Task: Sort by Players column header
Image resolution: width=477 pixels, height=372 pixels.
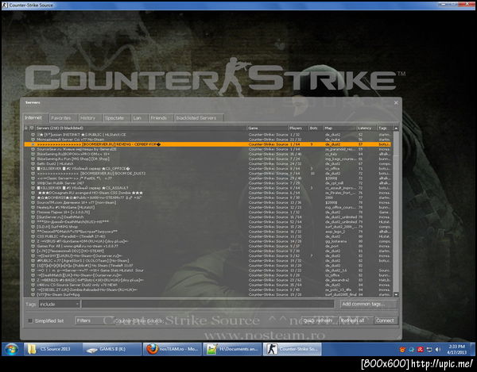Action: pyautogui.click(x=298, y=128)
